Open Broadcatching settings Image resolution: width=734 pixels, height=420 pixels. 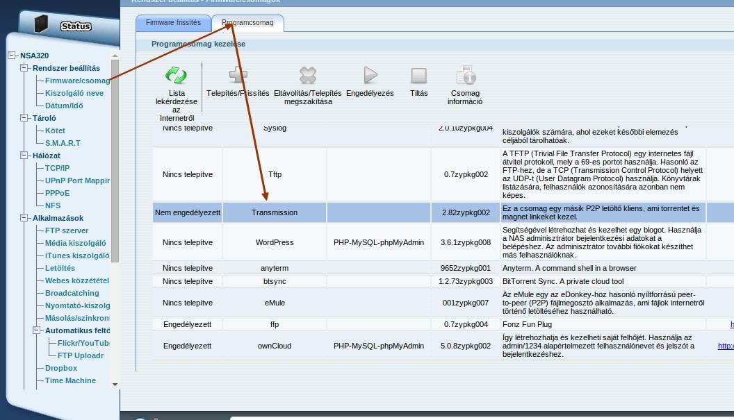72,293
